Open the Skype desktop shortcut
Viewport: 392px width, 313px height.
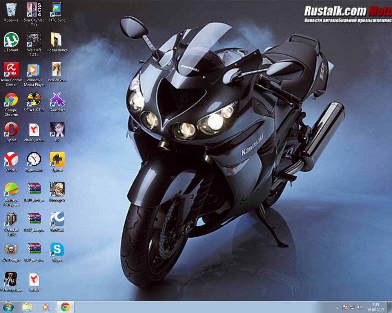[x=57, y=249]
